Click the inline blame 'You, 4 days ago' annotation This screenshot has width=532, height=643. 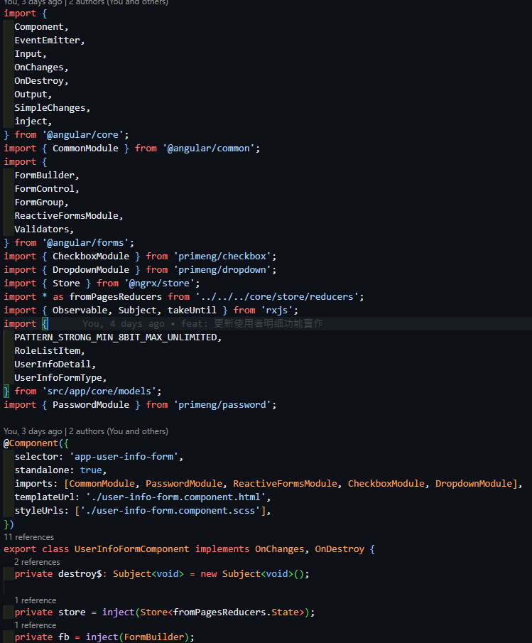click(202, 323)
